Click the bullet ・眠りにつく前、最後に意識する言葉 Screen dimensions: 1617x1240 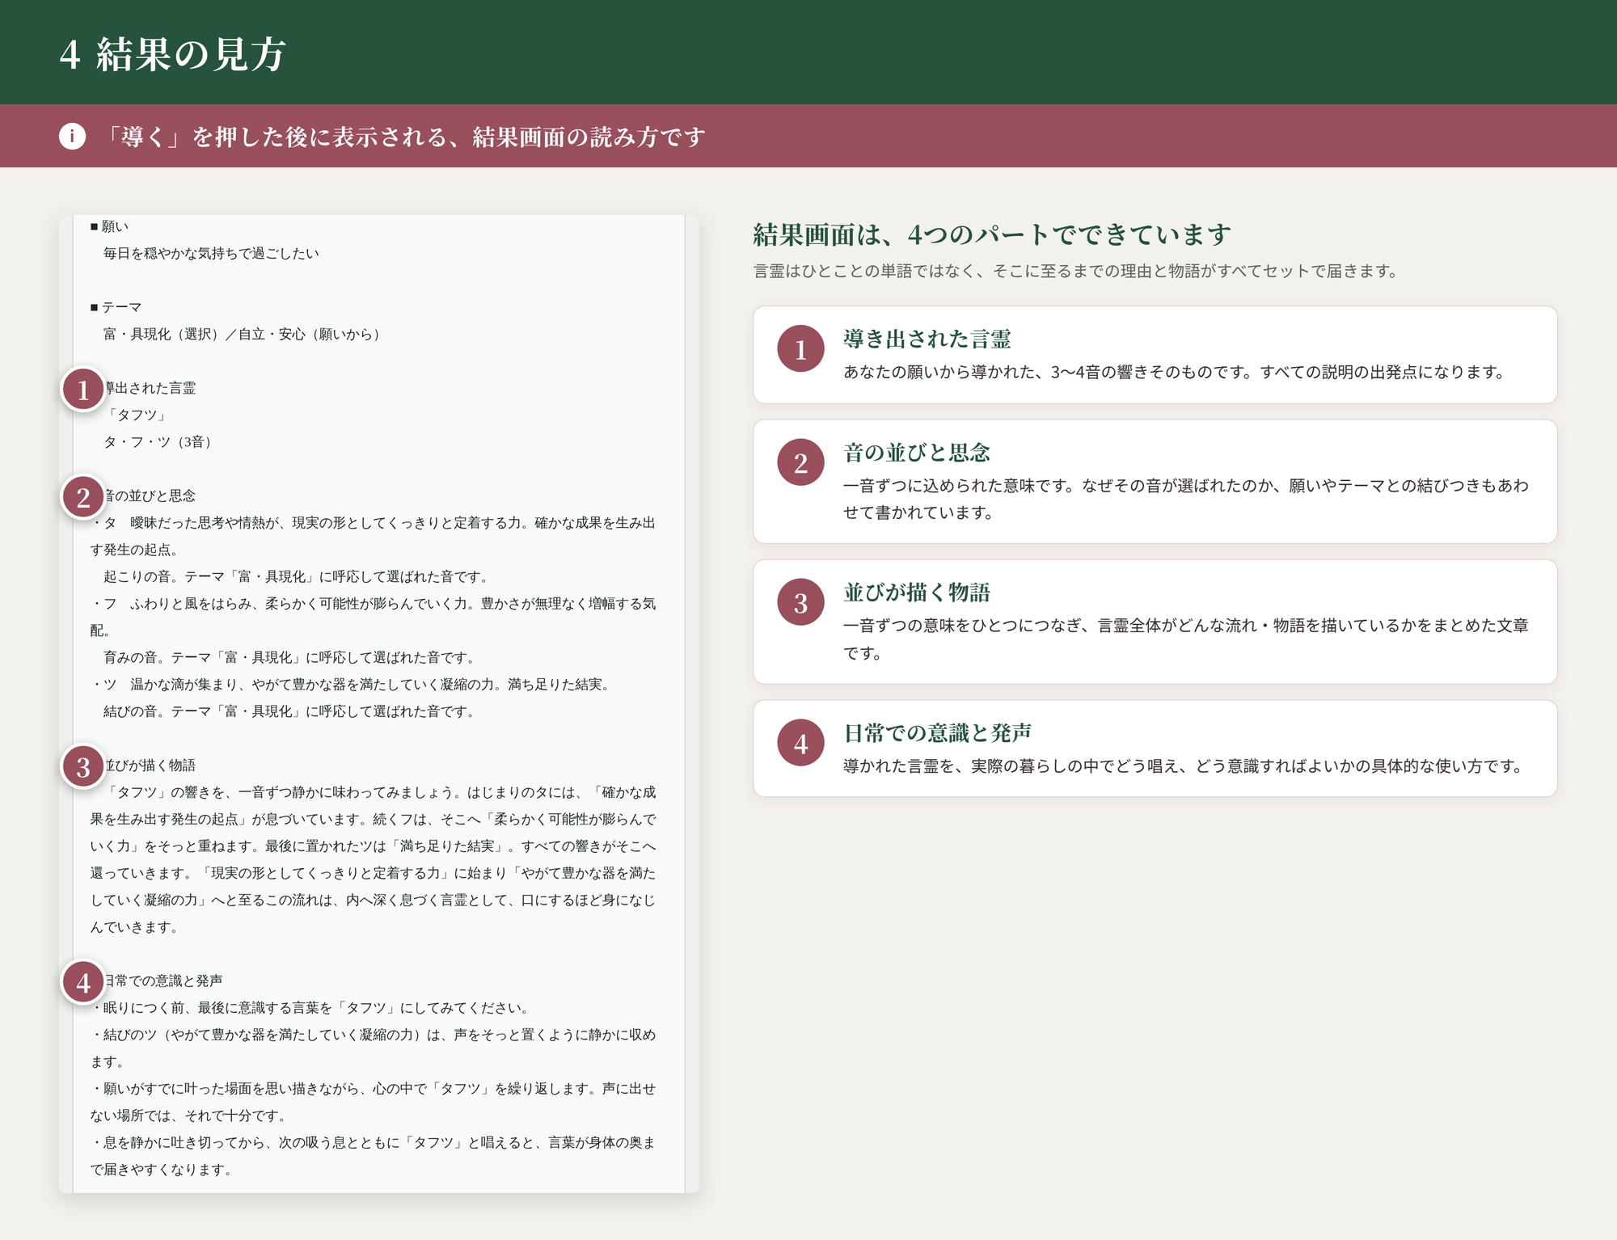312,1007
